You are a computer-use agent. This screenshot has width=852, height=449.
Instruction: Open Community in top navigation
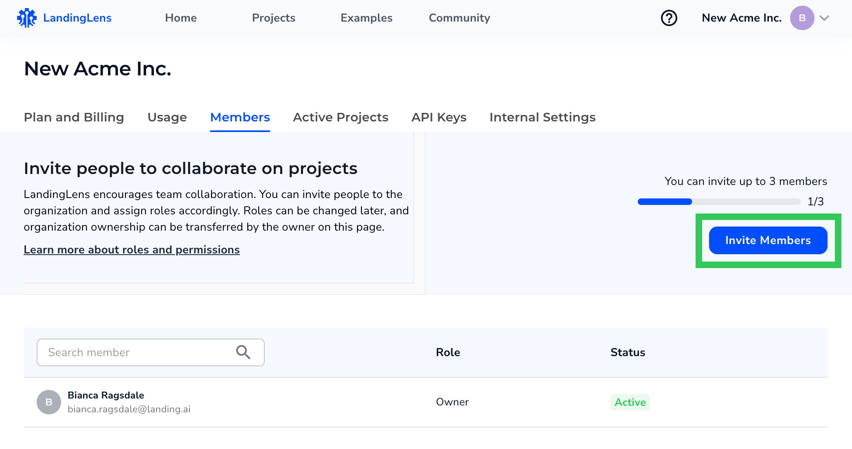(459, 18)
